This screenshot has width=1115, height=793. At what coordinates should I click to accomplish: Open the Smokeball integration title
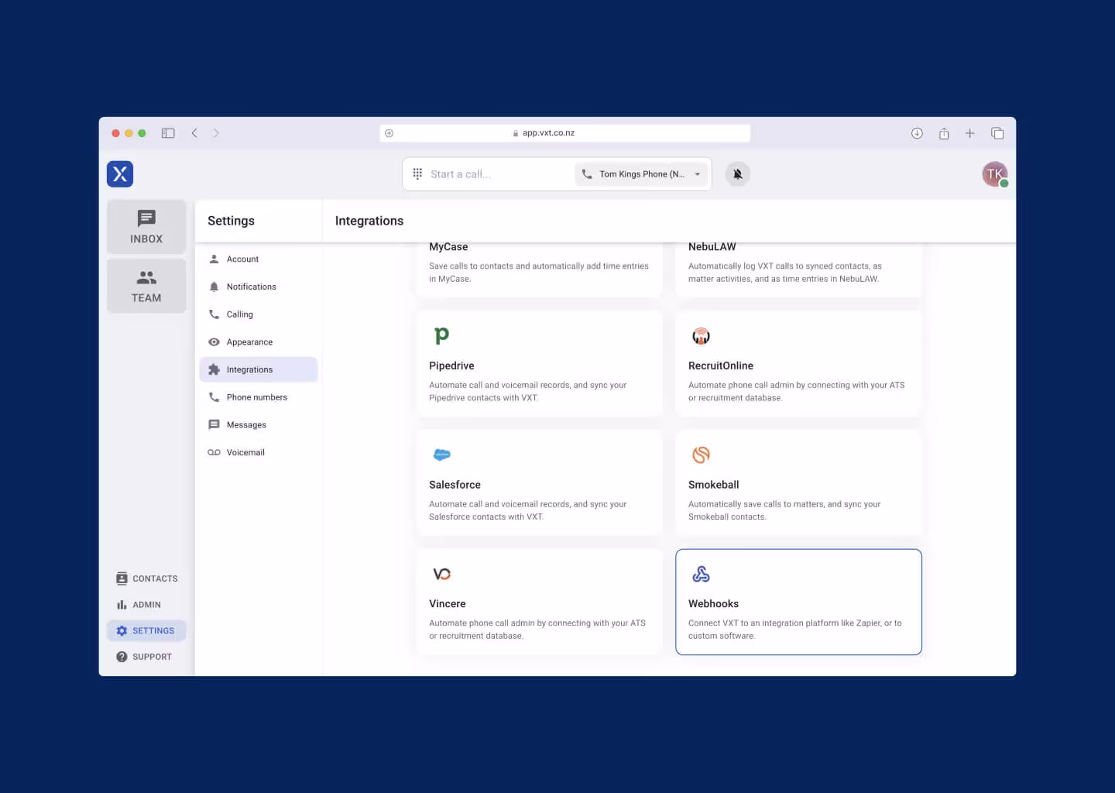coord(714,485)
